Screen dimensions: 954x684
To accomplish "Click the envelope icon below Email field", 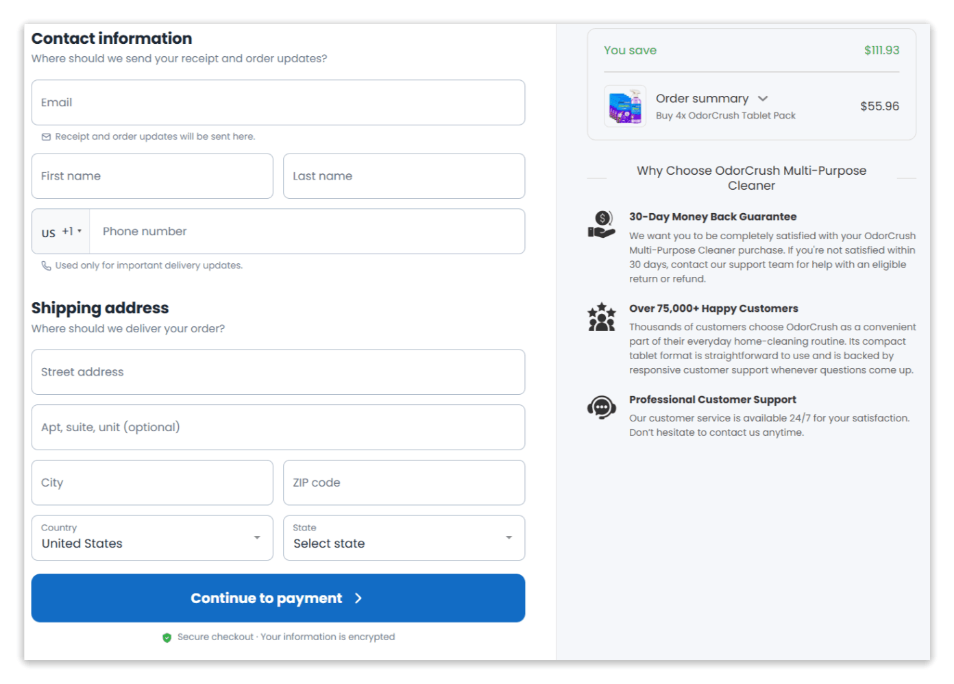I will point(46,137).
